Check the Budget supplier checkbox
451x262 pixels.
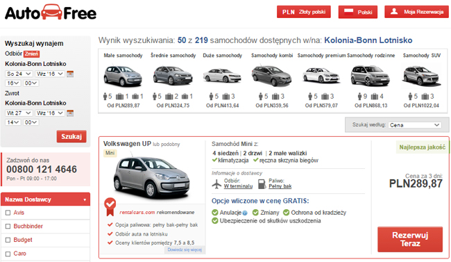click(8, 240)
